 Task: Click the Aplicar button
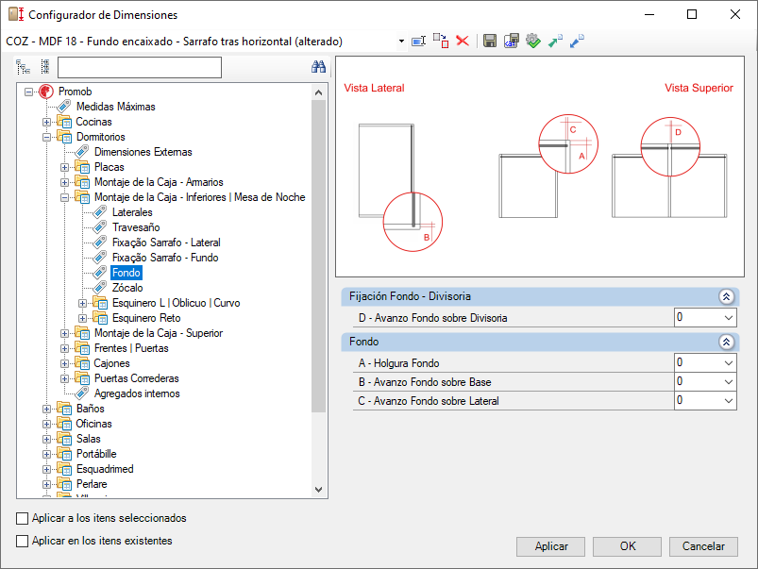(550, 546)
